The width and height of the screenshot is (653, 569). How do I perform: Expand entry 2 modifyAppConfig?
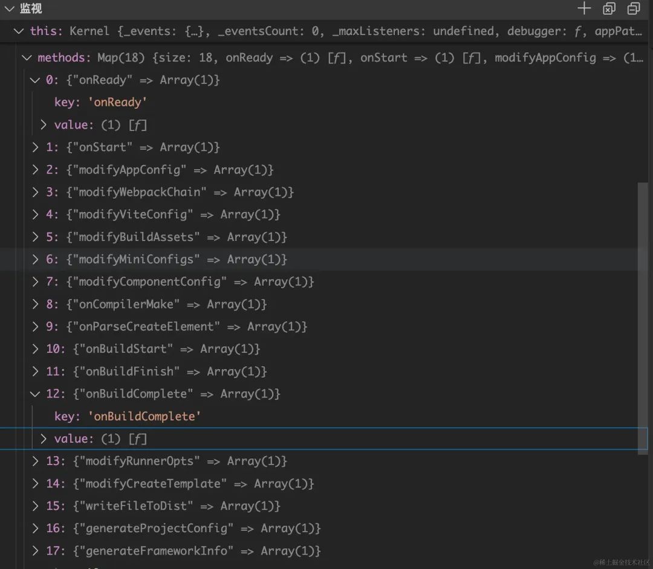tap(35, 169)
